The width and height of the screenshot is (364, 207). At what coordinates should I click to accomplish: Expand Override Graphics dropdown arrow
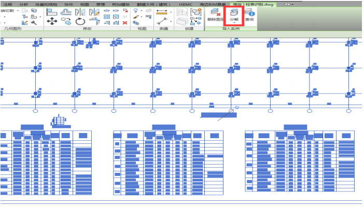pos(142,17)
